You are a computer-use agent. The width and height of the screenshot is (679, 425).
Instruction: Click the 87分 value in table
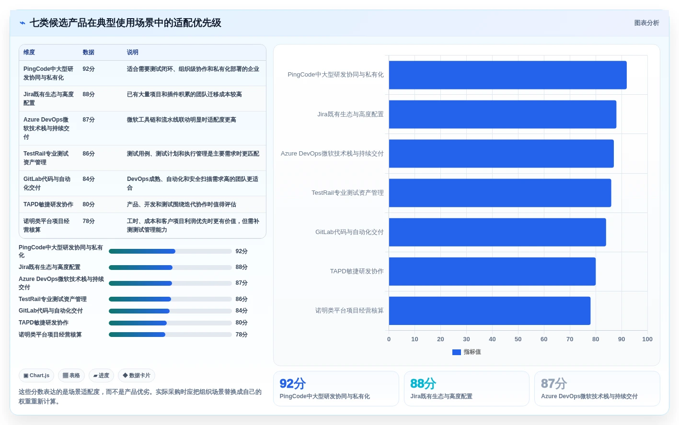pos(89,120)
